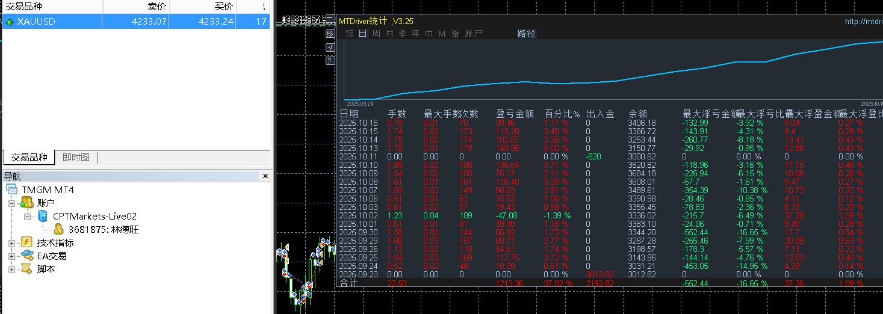
Task: Click the 移 move button left of MTDriver panel
Action: [330, 34]
